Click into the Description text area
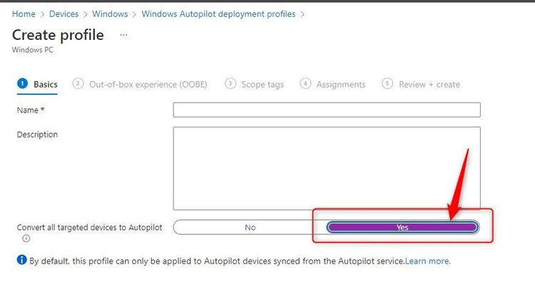The width and height of the screenshot is (535, 292). tap(326, 168)
